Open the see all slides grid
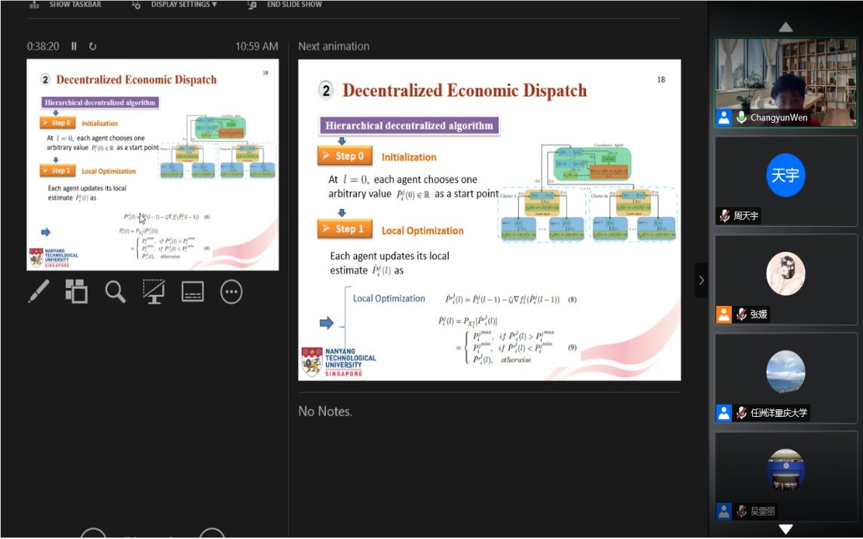 [77, 291]
